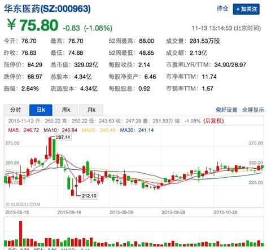Switch to the 分时 intraday tab

[16, 109]
